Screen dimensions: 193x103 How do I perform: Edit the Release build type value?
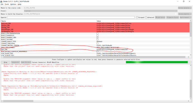point(100,41)
